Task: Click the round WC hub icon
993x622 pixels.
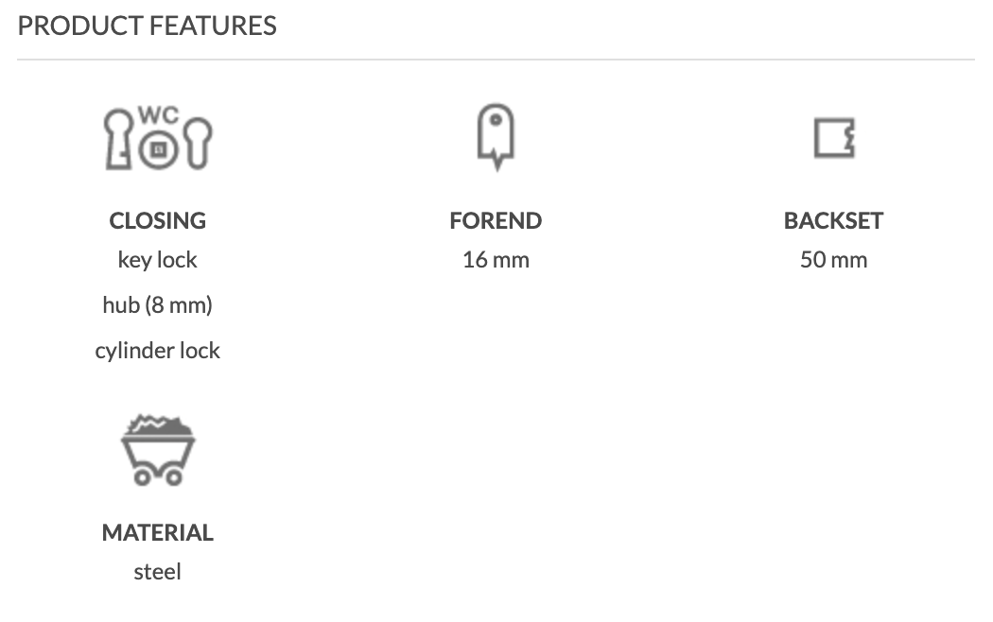Action: point(158,149)
